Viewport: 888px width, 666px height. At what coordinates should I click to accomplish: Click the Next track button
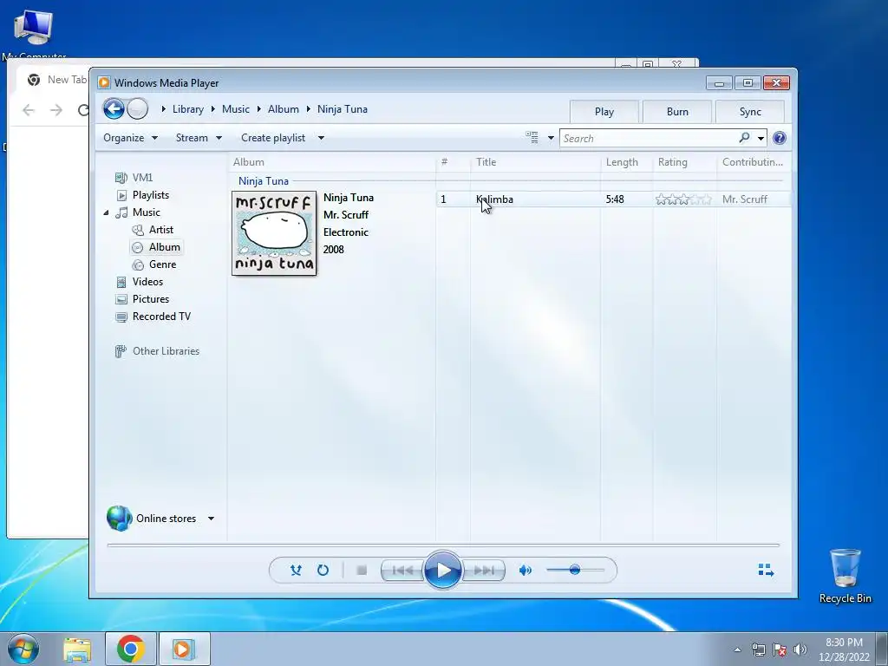pos(484,570)
